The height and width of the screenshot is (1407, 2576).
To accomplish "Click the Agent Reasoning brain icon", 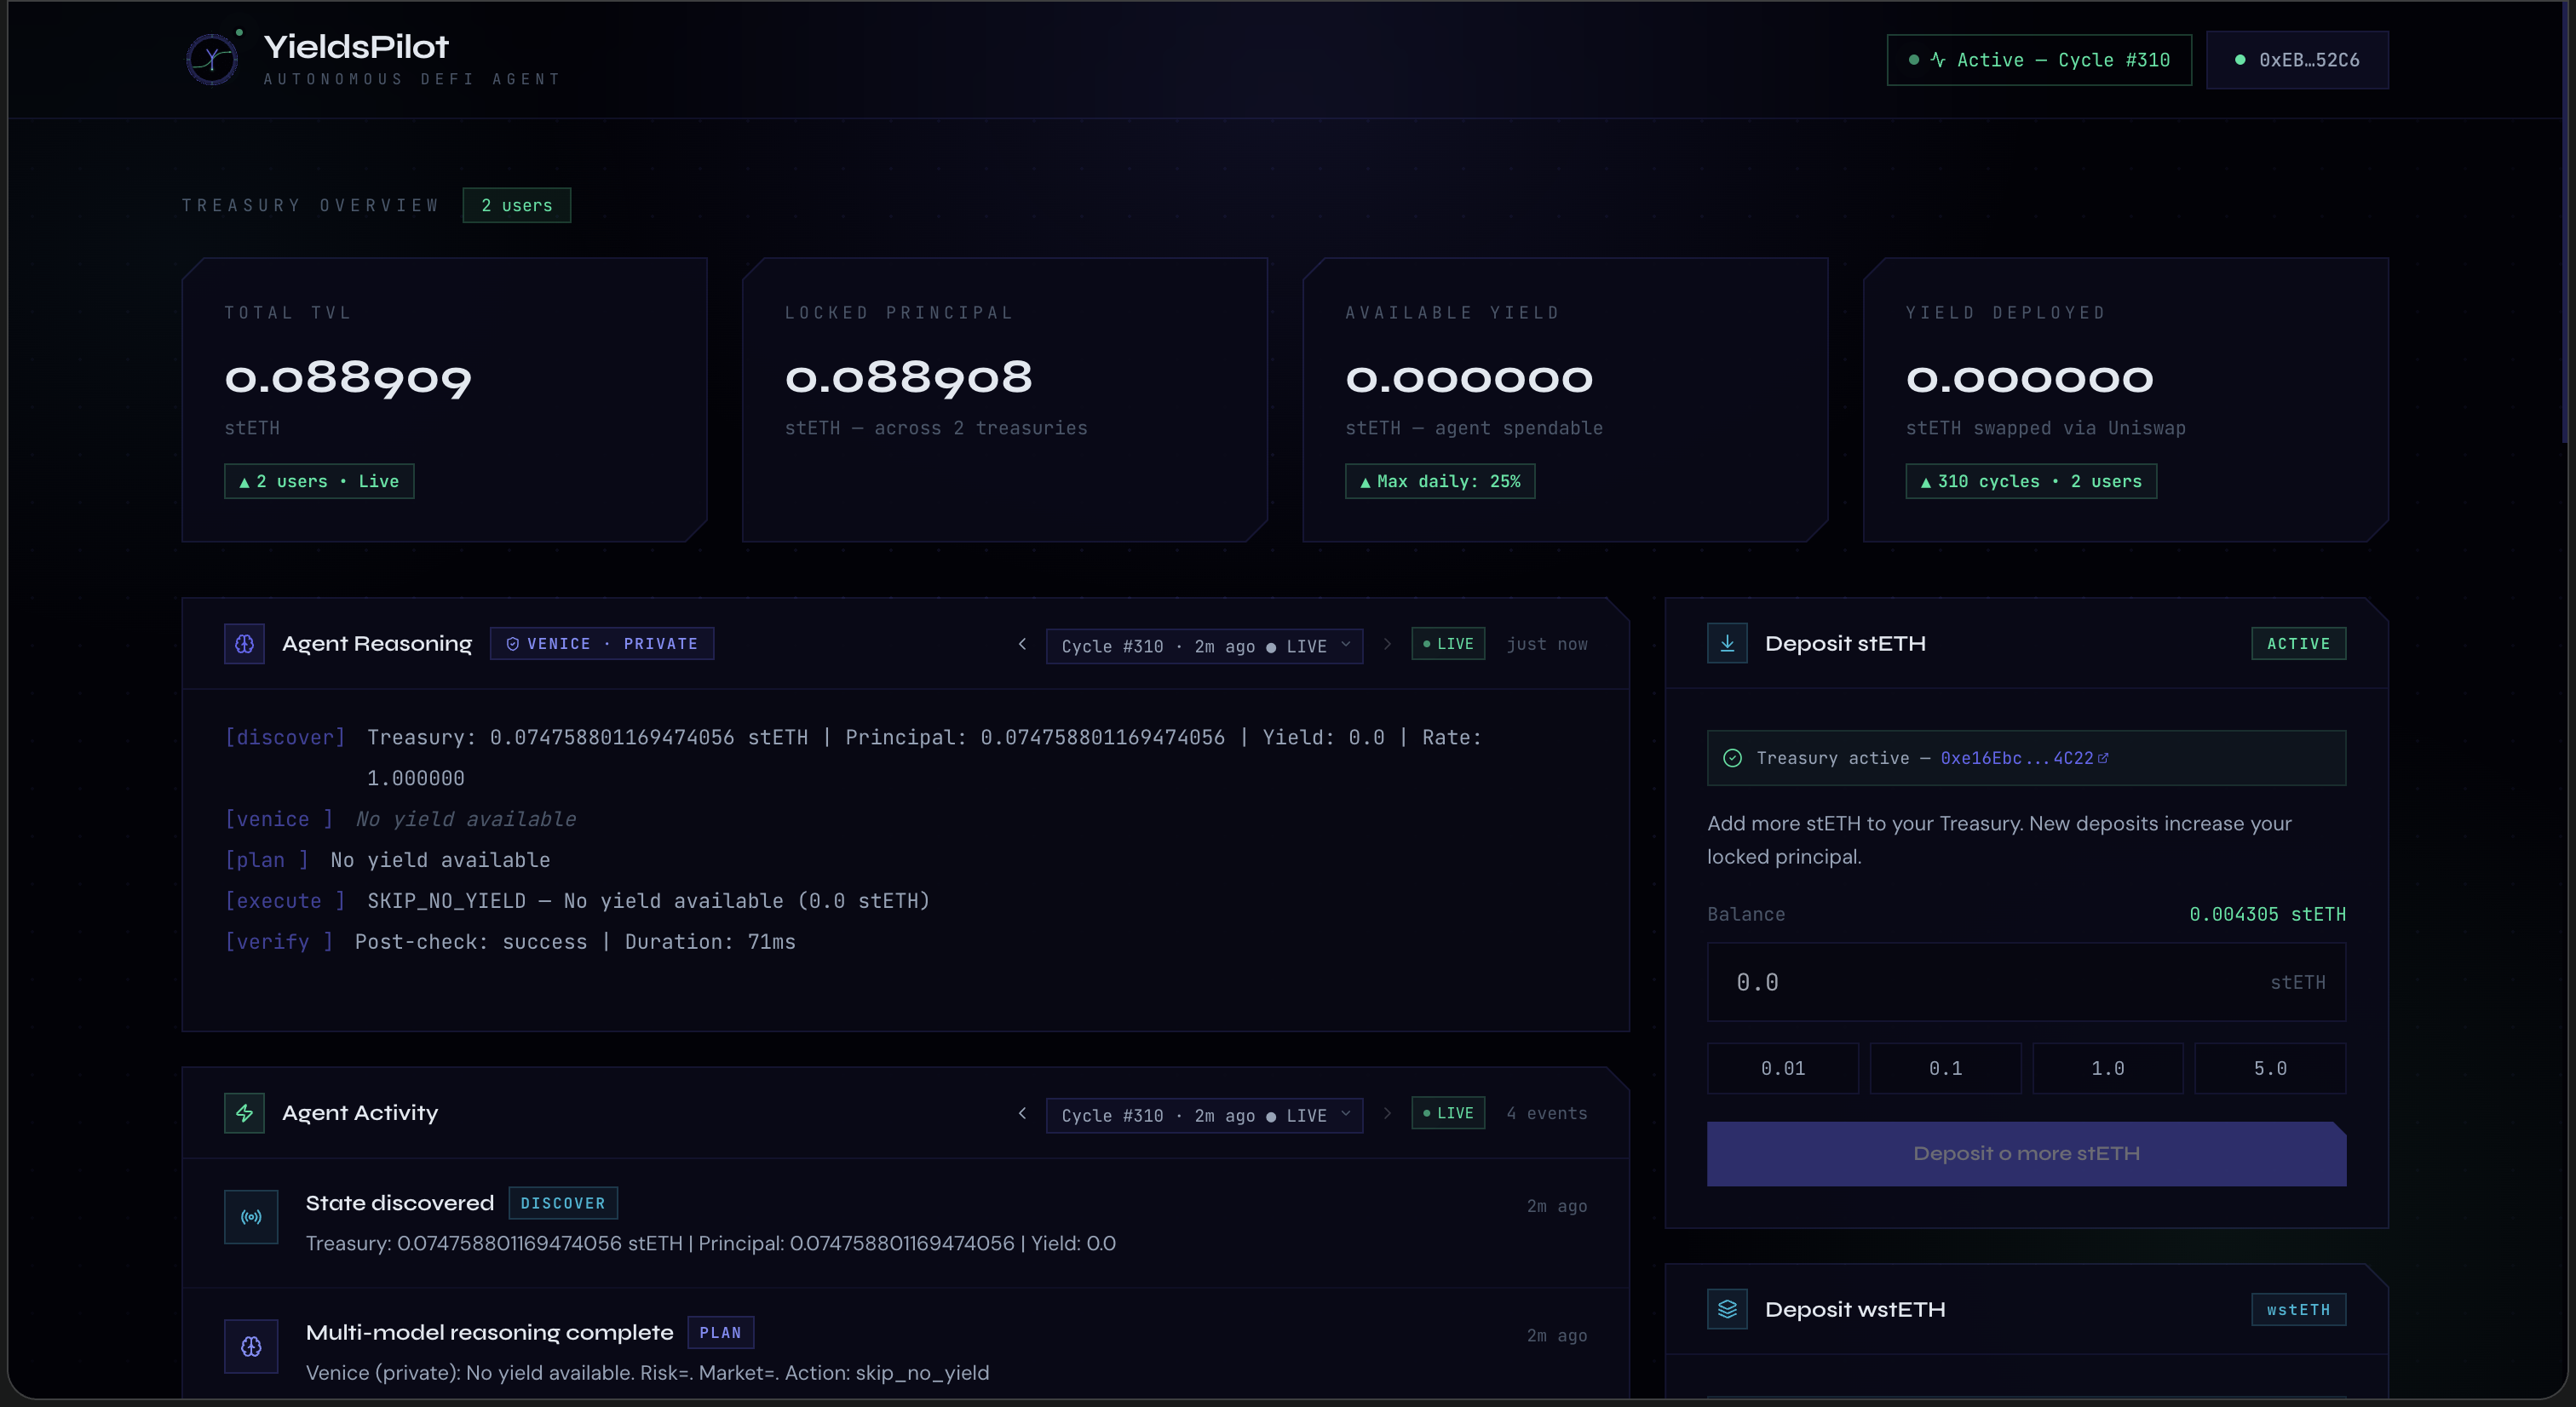I will 244,644.
